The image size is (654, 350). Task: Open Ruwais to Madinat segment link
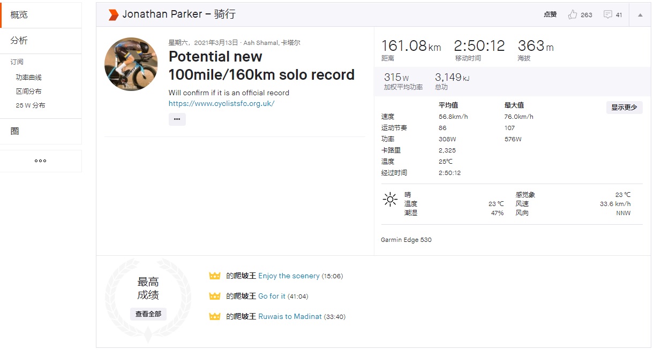[290, 316]
